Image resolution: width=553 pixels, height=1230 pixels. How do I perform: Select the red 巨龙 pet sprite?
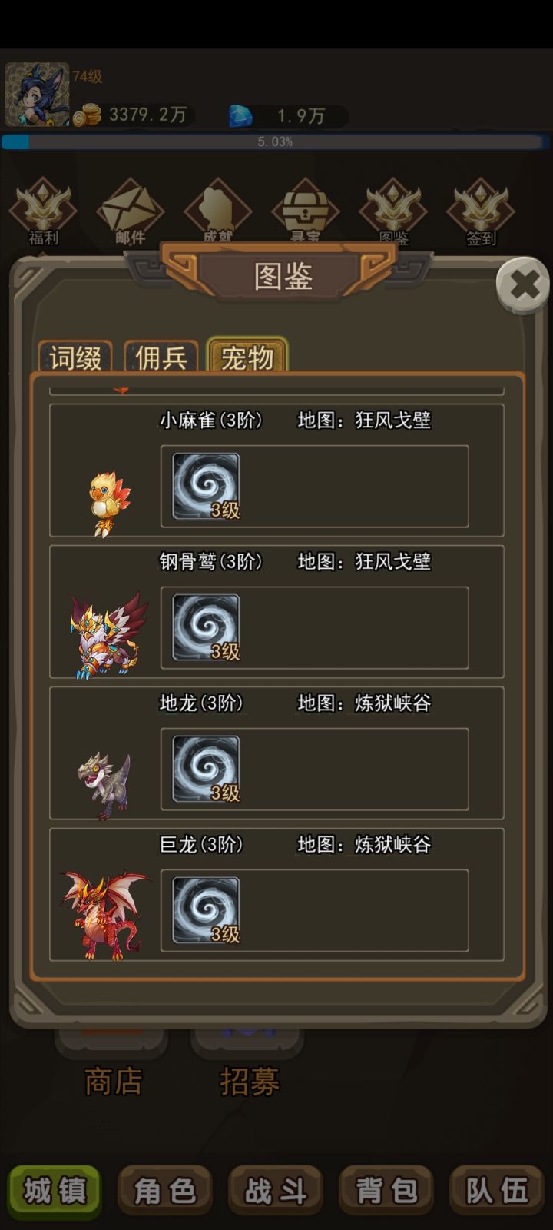pos(105,915)
